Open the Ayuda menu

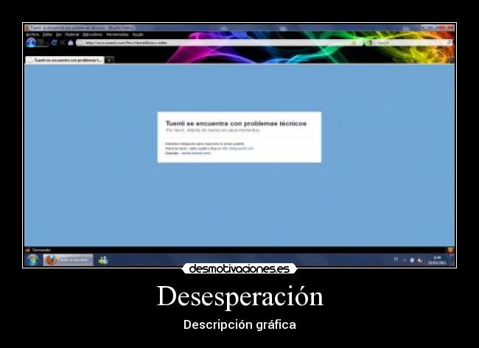click(x=138, y=35)
